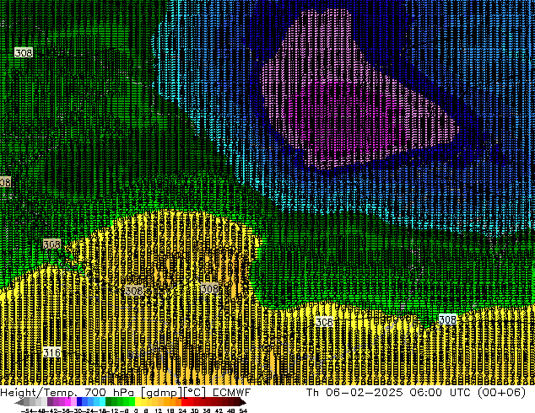535x413 pixels.
Task: Click the light pink swatch in the legend
Action: click(73, 402)
